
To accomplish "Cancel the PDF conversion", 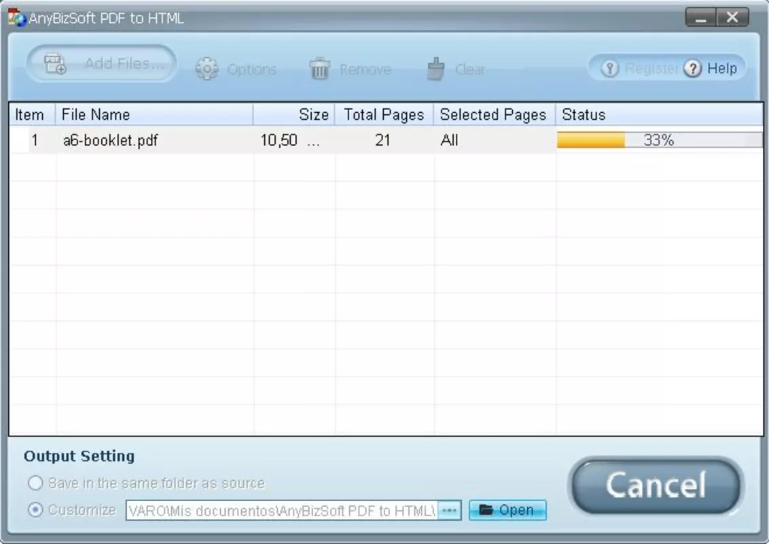I will click(656, 485).
